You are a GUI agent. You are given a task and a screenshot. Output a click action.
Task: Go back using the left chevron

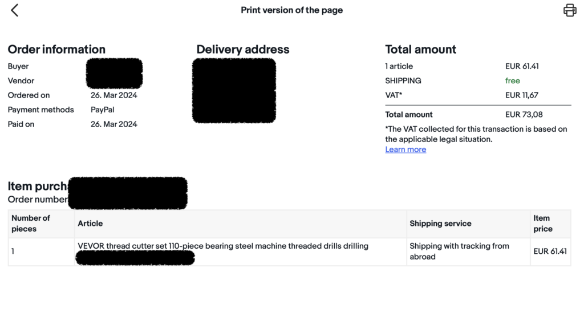(14, 10)
